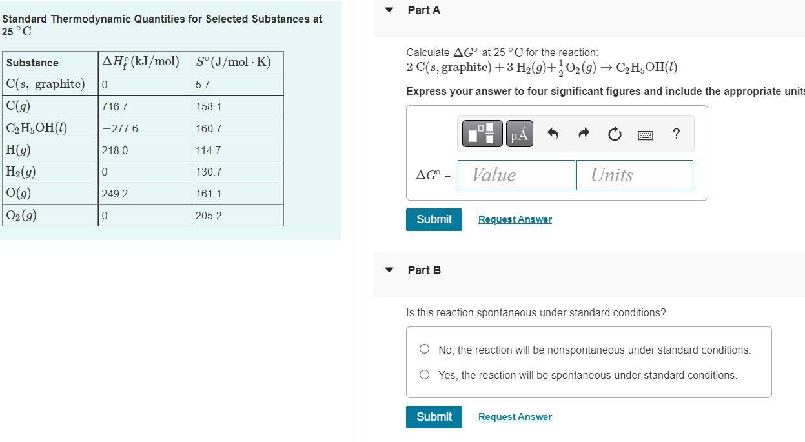Select 'Yes, the reaction will be spontaneous'
This screenshot has width=805, height=442.
click(x=424, y=374)
